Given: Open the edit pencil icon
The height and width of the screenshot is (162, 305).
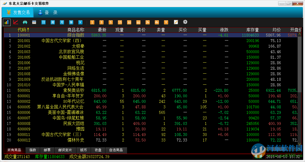Looking at the screenshot, I should (x=176, y=22).
